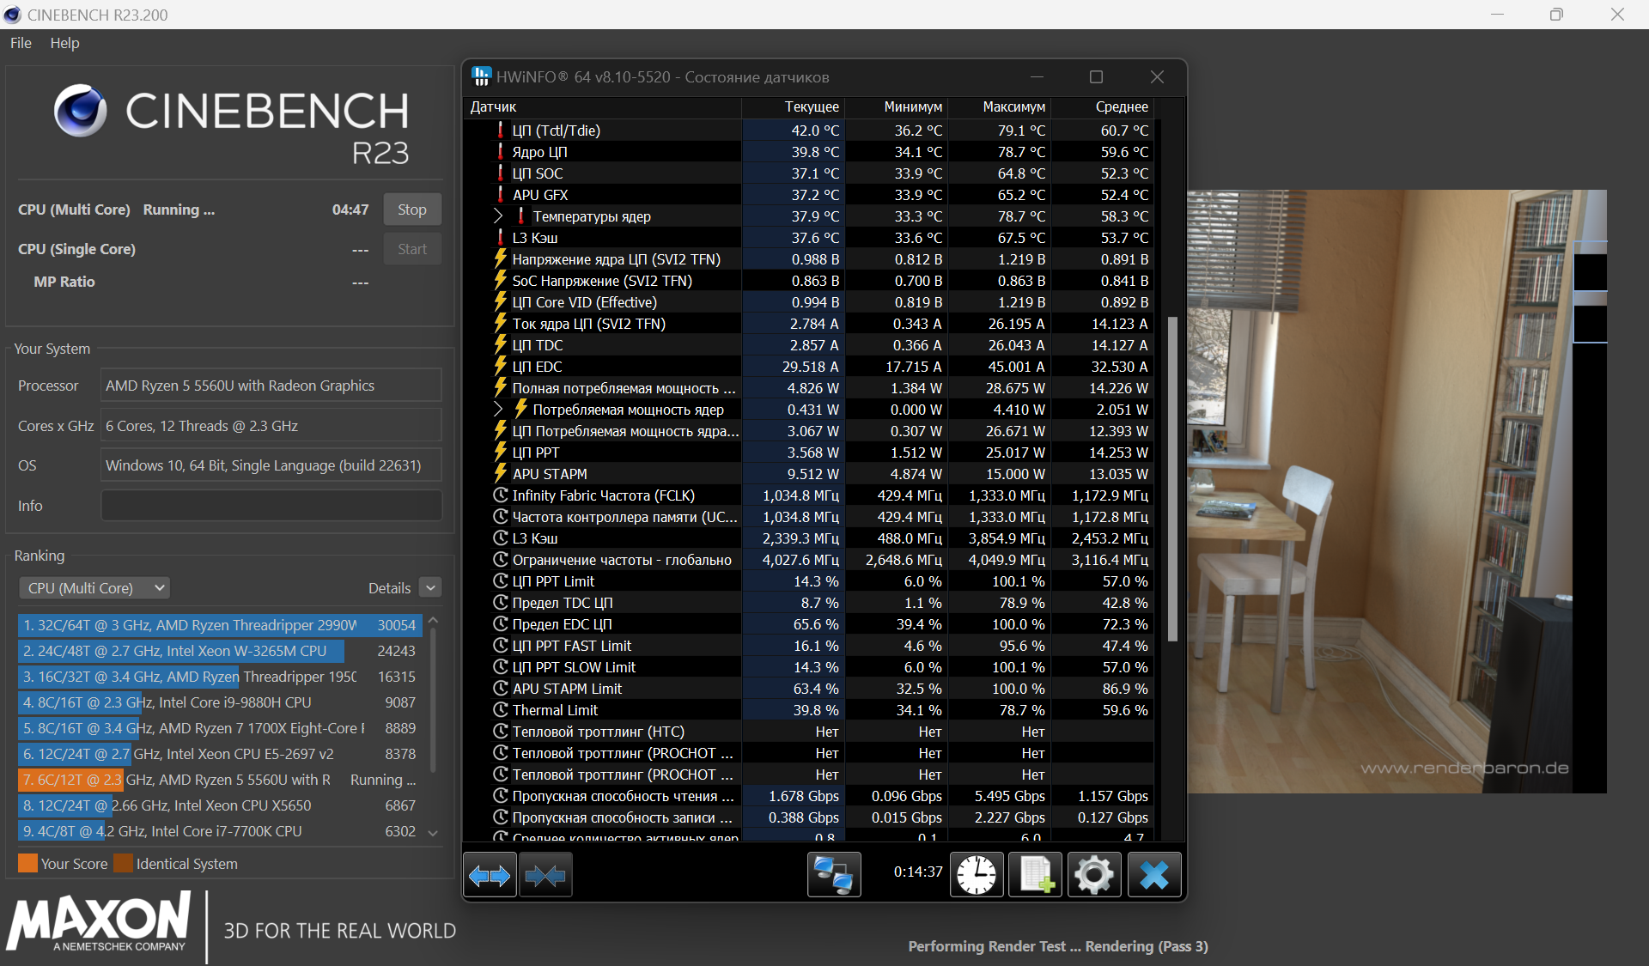This screenshot has height=966, width=1649.
Task: Open the HWiNFO network remote monitoring icon
Action: pyautogui.click(x=833, y=876)
